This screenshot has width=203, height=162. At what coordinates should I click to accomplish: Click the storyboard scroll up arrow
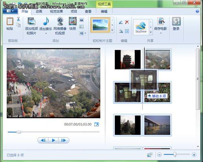(x=198, y=46)
